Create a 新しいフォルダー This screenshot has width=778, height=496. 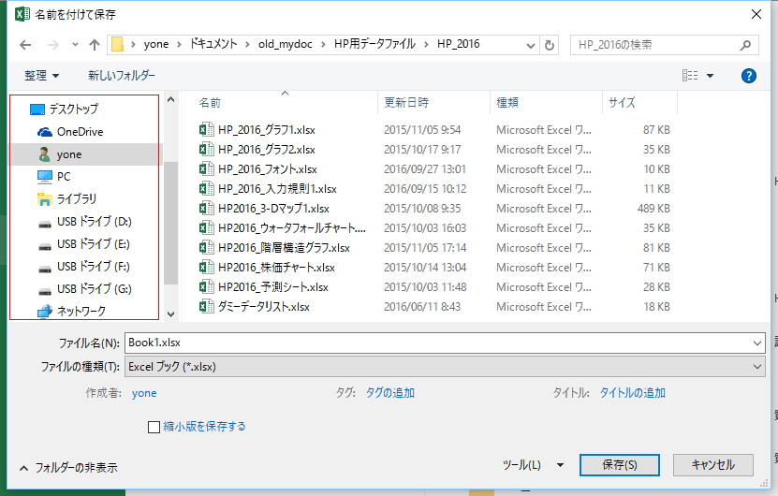click(122, 76)
